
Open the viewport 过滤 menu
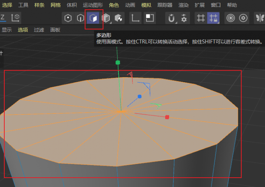(39, 30)
